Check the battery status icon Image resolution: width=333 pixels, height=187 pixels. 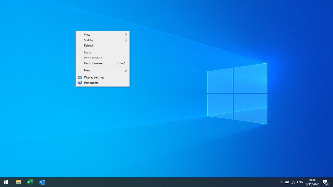(287, 182)
